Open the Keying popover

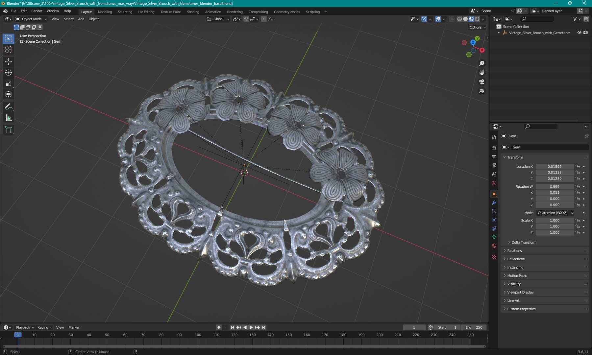[x=45, y=327]
